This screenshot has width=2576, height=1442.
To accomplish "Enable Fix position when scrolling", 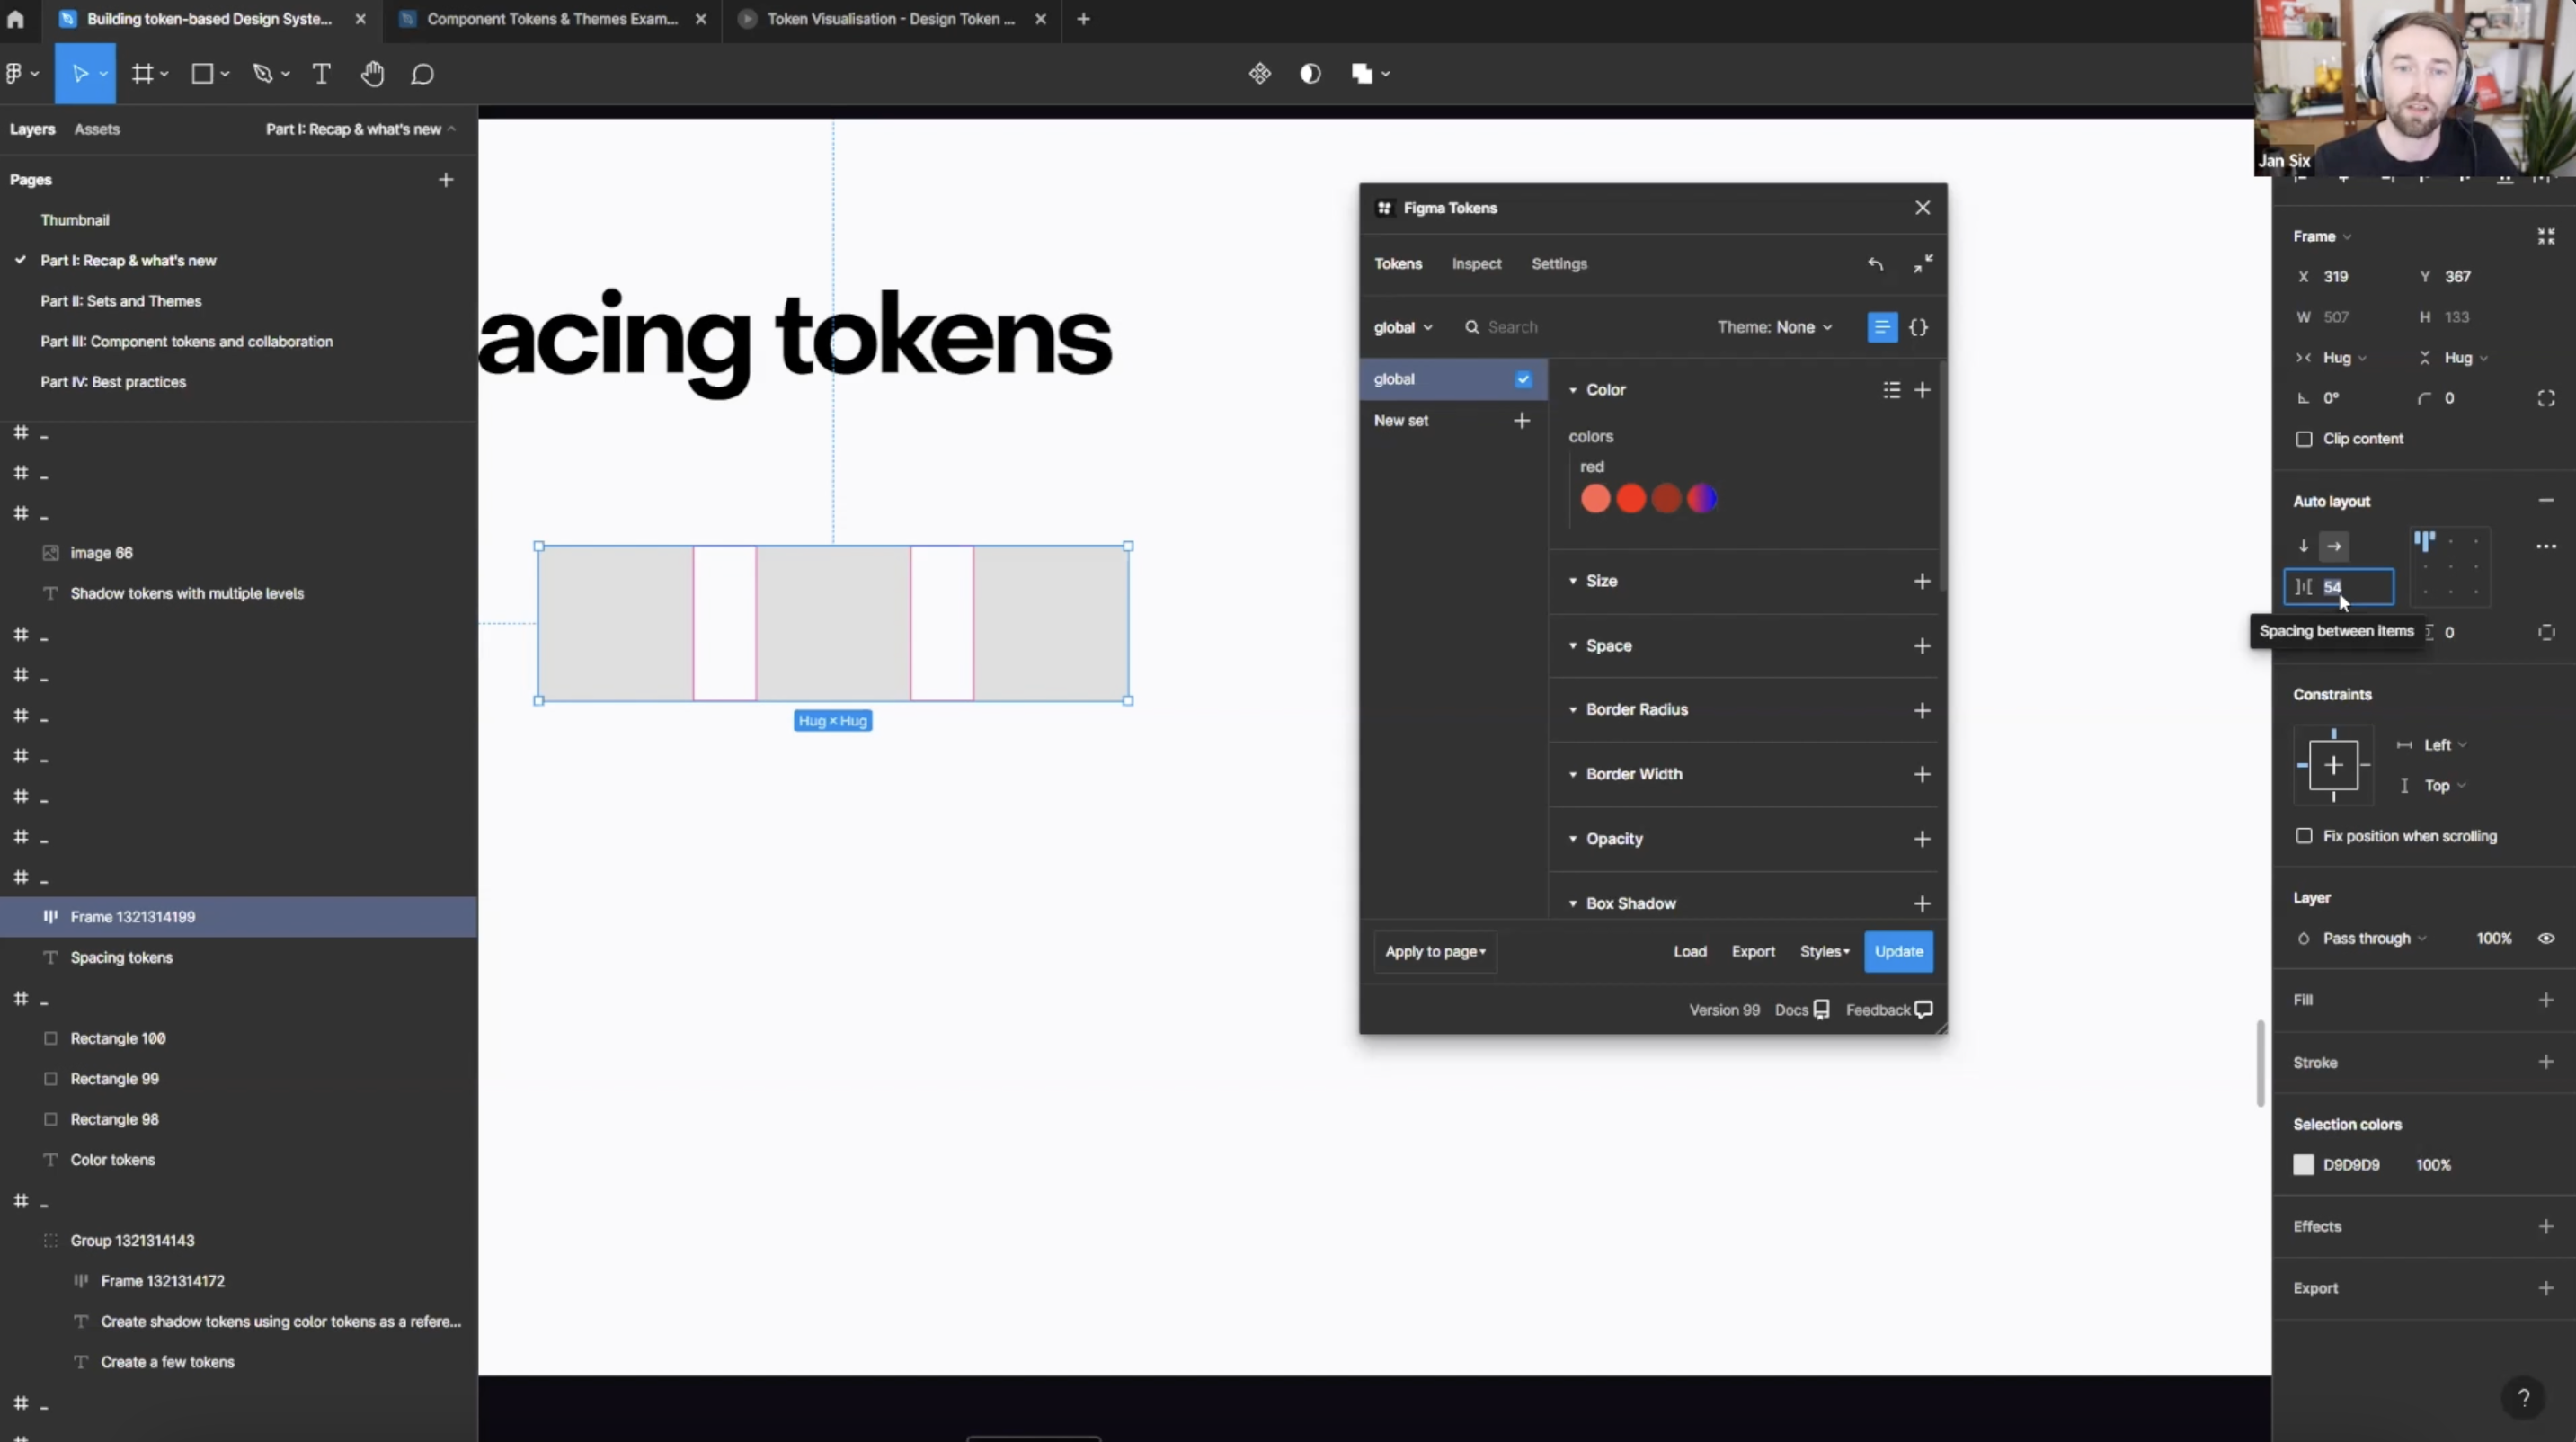I will pos(2304,836).
